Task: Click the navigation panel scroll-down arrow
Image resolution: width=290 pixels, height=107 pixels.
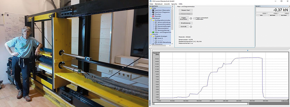Action: coord(172,44)
